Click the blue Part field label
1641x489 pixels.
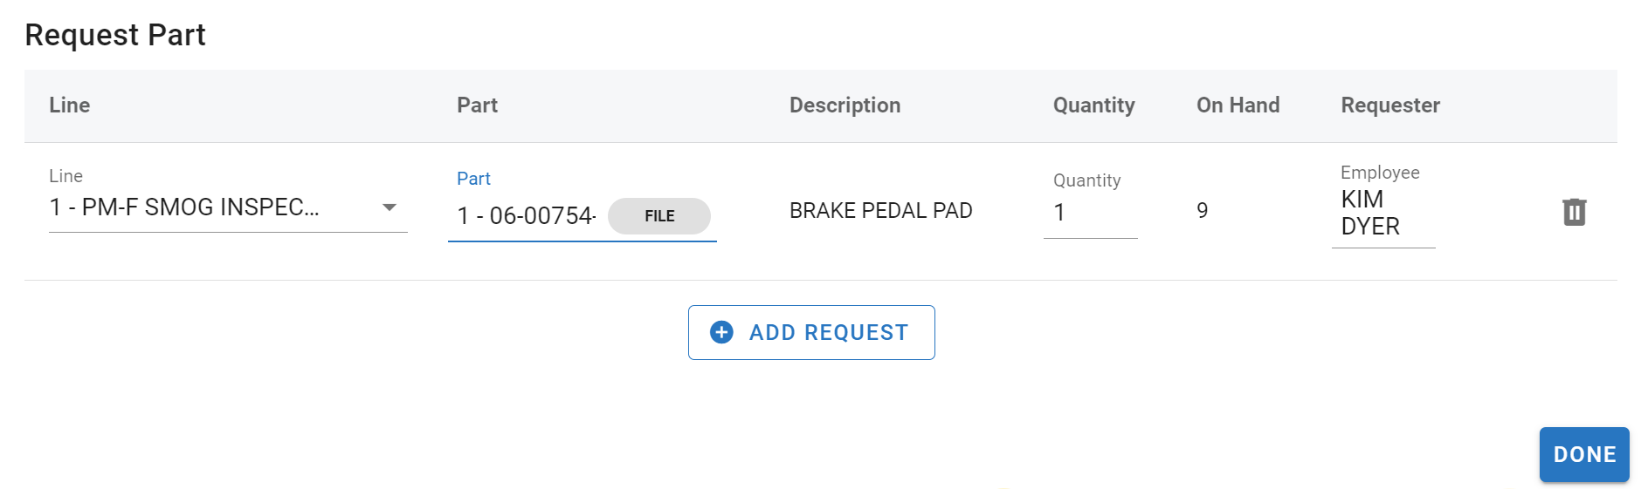tap(473, 179)
